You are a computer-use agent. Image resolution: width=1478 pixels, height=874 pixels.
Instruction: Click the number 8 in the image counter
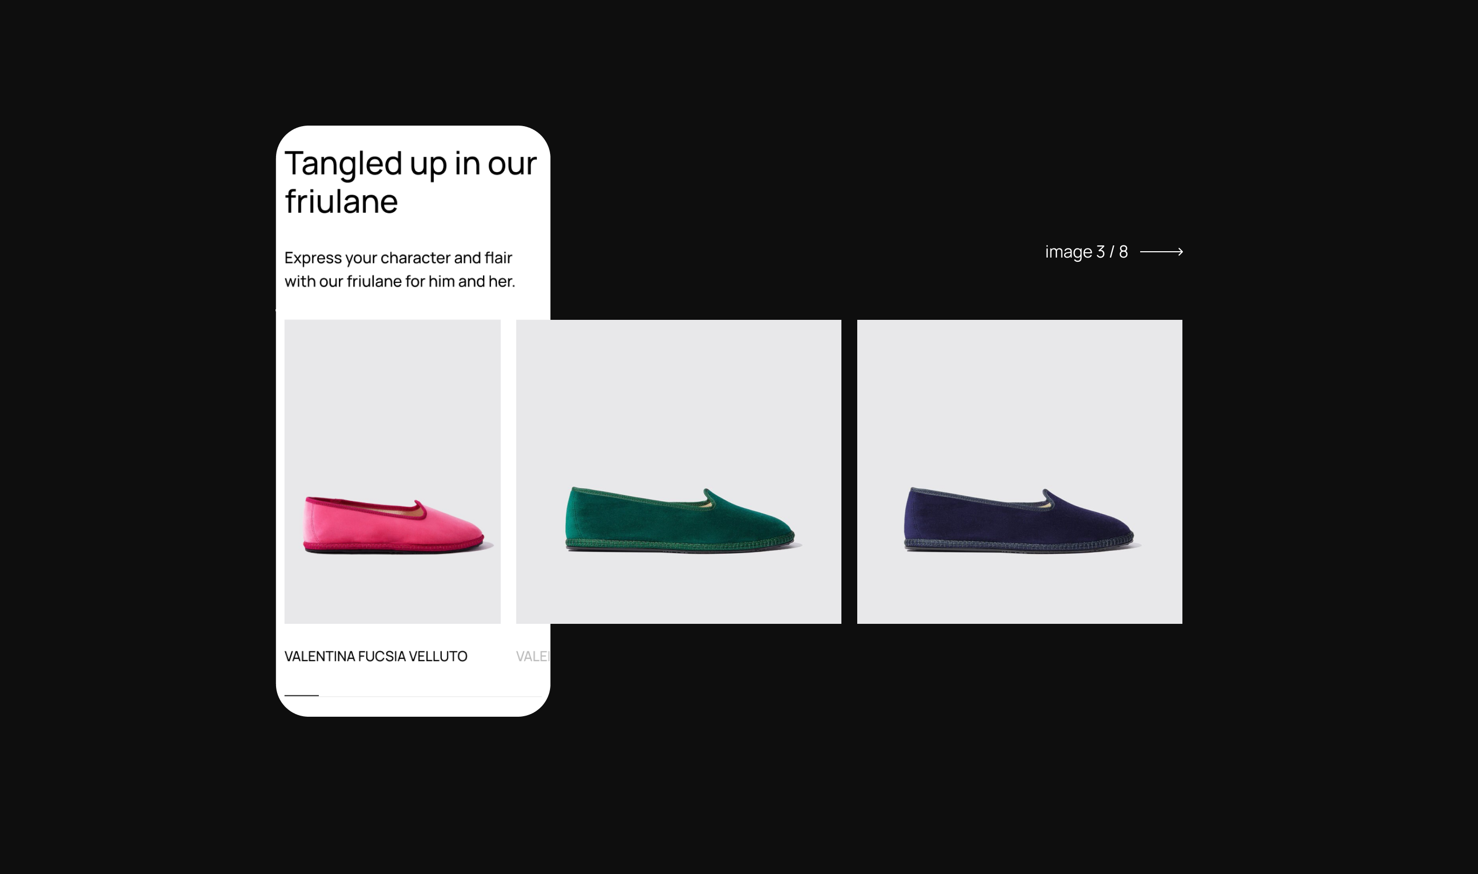(x=1123, y=252)
